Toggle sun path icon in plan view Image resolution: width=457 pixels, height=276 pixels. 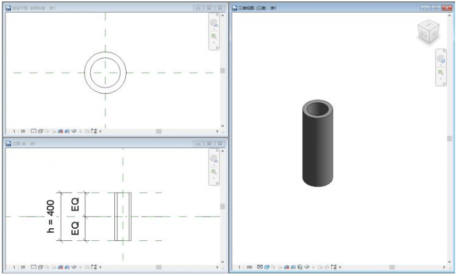pyautogui.click(x=47, y=131)
